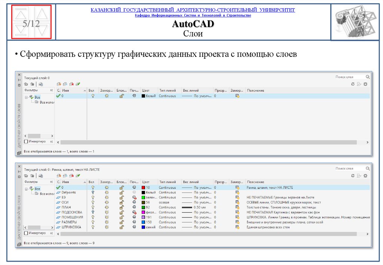Image resolution: width=383 pixels, height=265 pixels.
Task: Collapse Фильтры pane with chevrons in lower panel
Action: tap(52, 182)
